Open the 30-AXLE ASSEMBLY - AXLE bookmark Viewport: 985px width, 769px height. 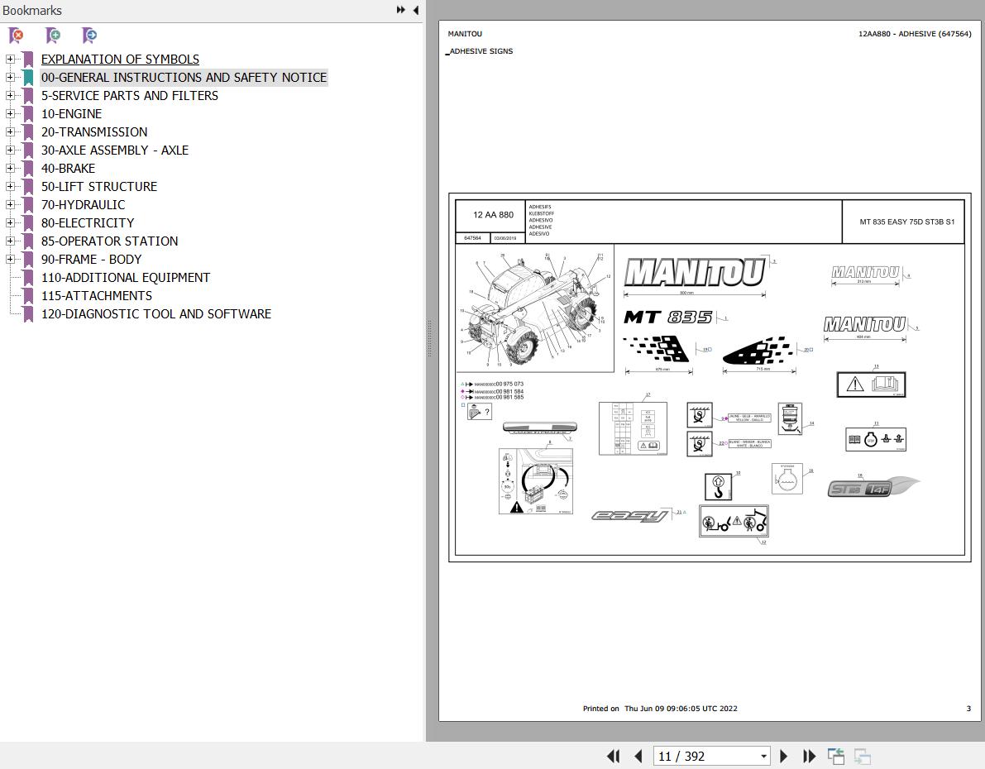click(x=115, y=150)
